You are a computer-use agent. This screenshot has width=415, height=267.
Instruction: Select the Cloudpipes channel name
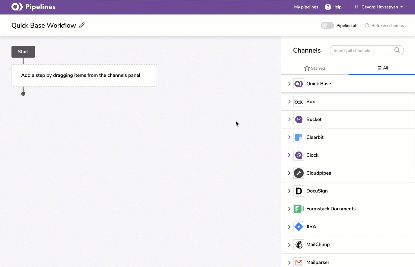[319, 173]
